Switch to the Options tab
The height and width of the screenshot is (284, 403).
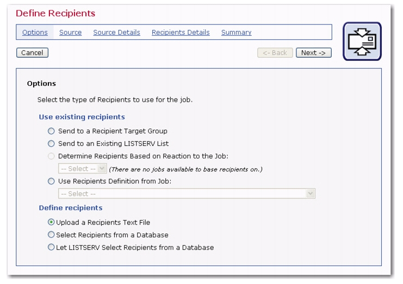point(35,33)
